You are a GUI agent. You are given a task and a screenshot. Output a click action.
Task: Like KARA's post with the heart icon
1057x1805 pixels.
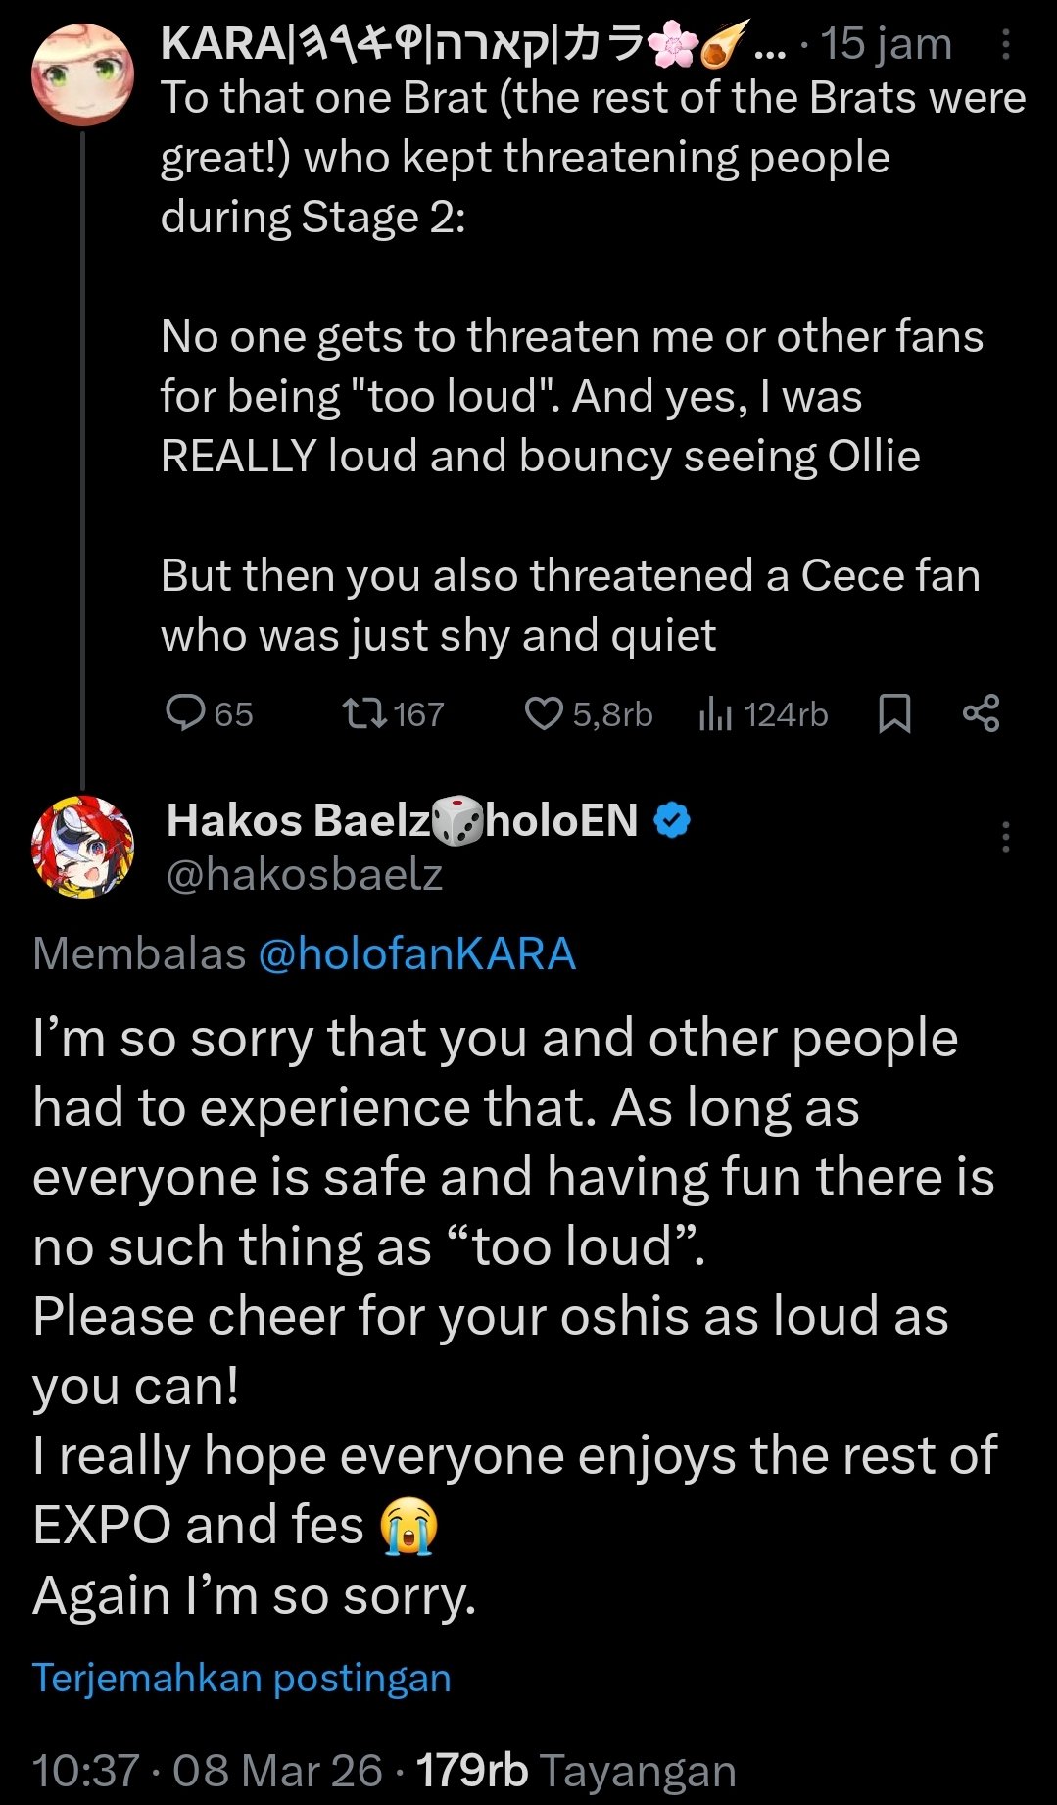(x=544, y=713)
